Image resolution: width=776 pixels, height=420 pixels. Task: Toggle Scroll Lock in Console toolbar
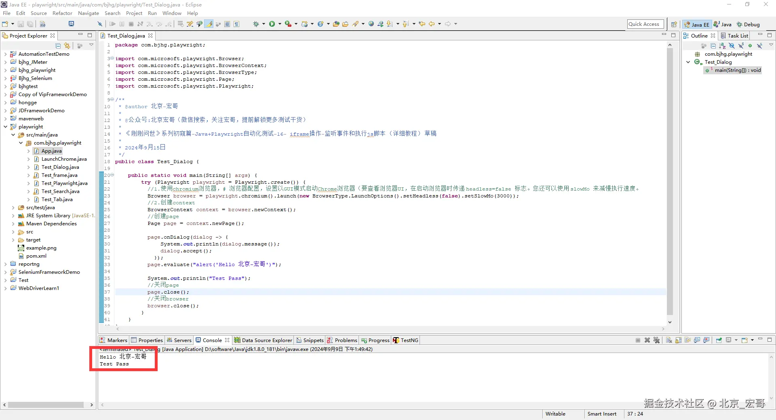[678, 340]
